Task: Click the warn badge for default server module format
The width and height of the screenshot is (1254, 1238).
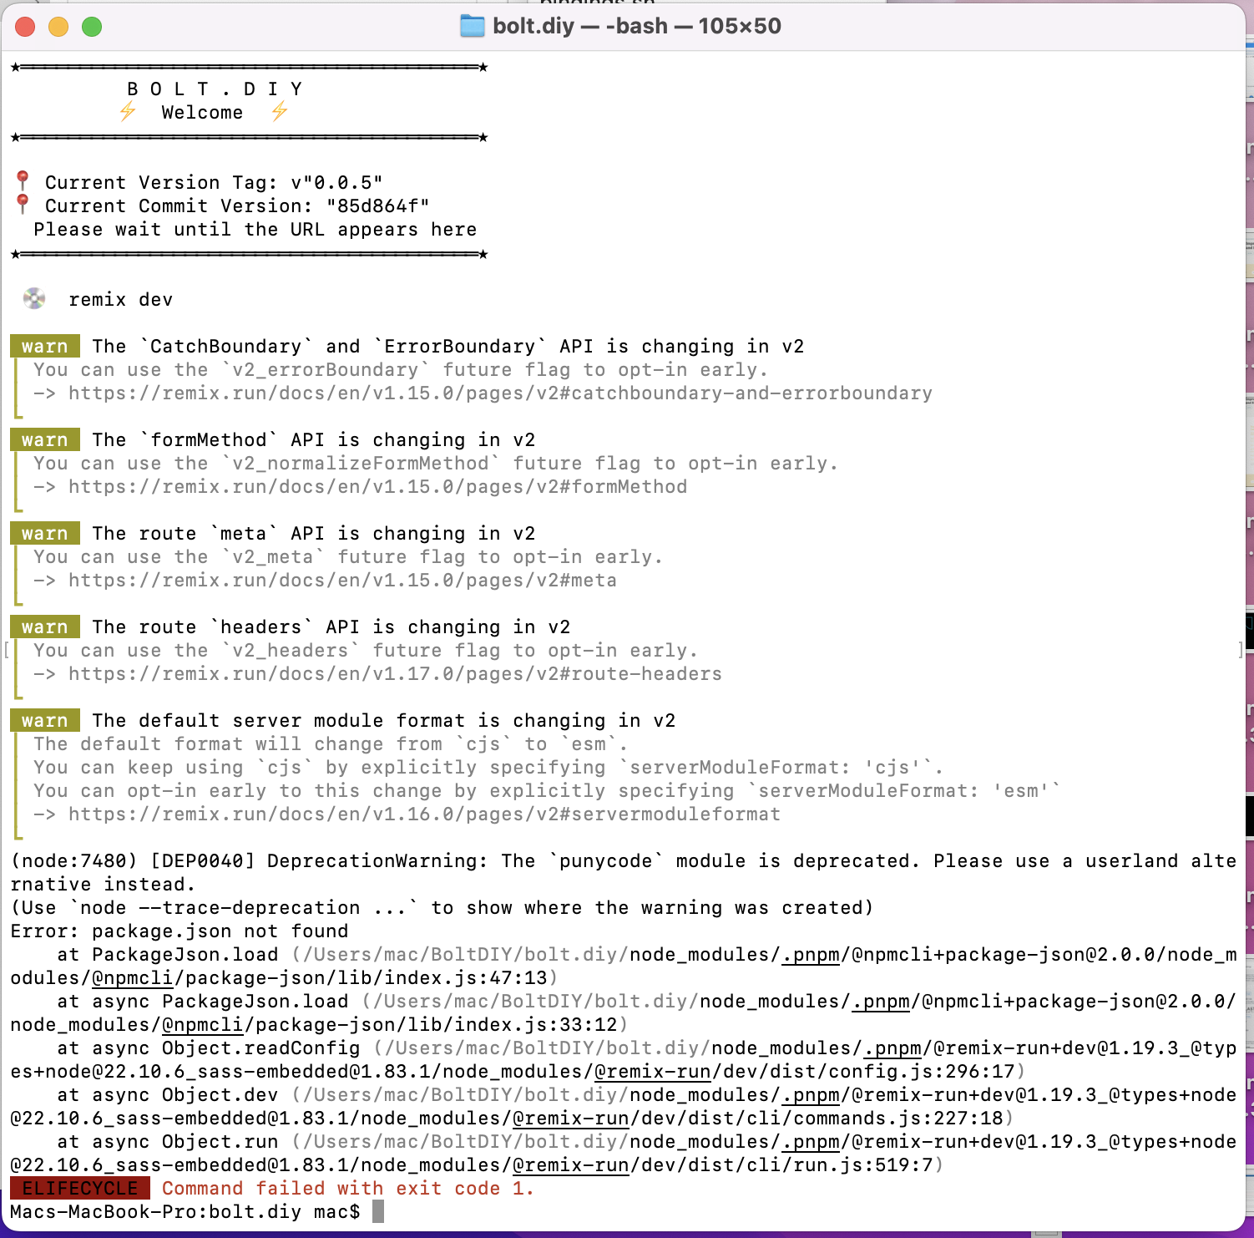Action: click(45, 721)
